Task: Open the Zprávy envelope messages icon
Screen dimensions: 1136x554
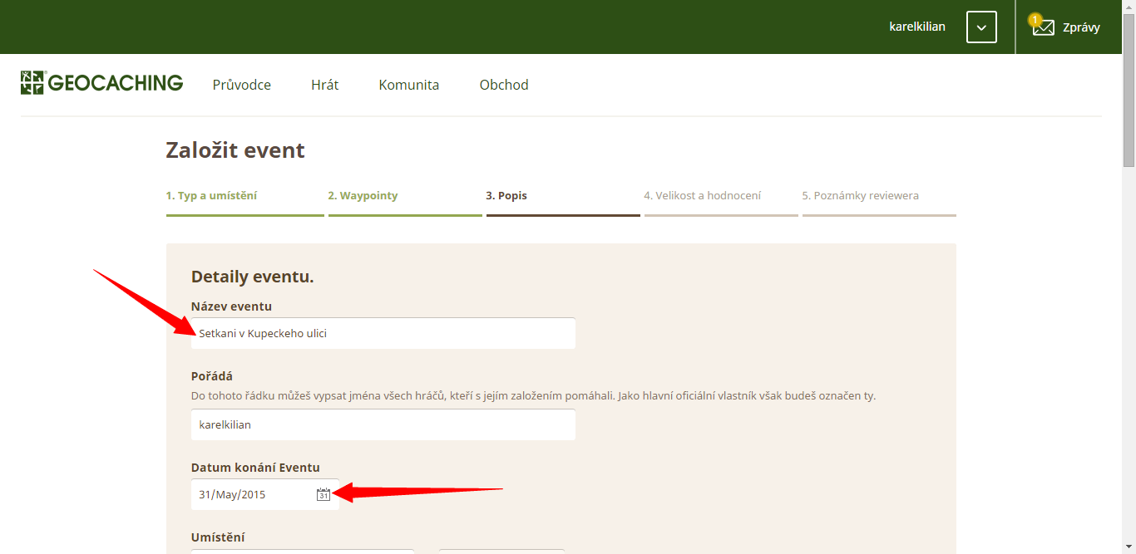Action: pos(1043,27)
